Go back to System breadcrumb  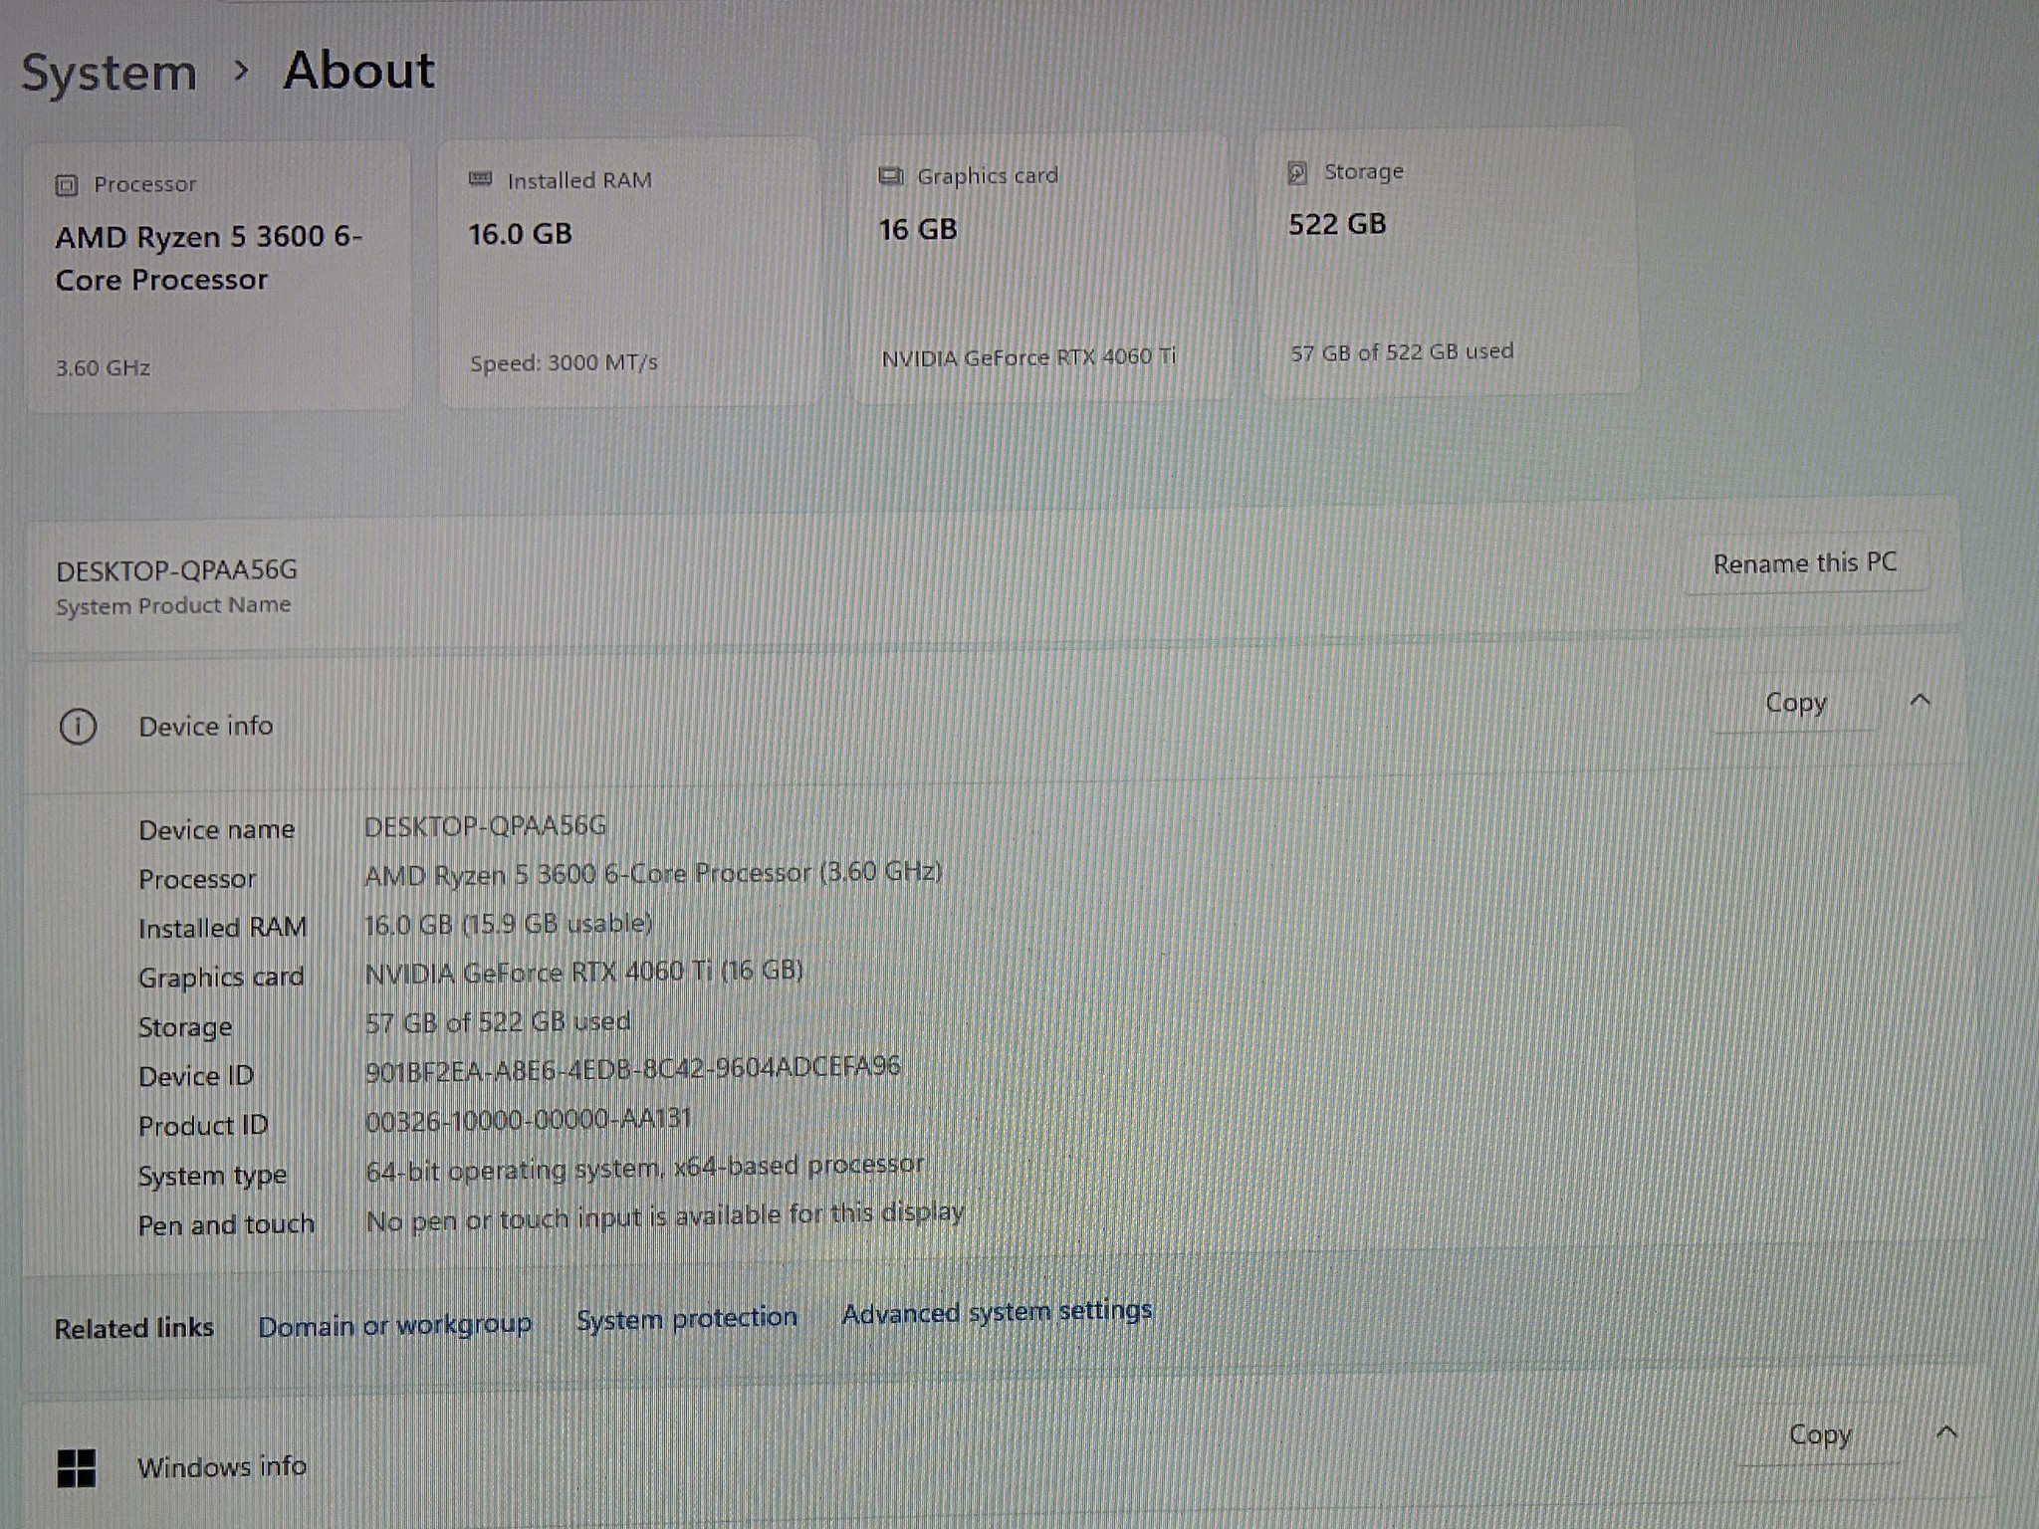(x=110, y=73)
